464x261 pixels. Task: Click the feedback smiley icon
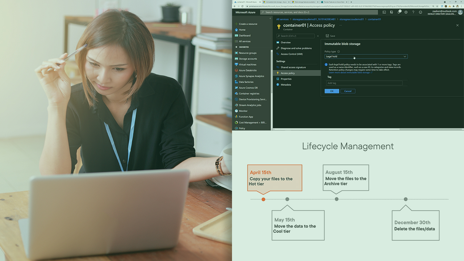[420, 12]
